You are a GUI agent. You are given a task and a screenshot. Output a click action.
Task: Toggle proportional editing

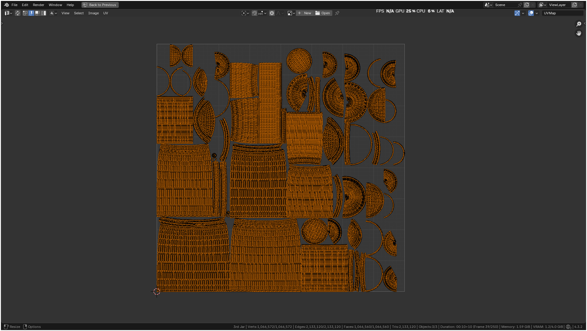coord(272,13)
